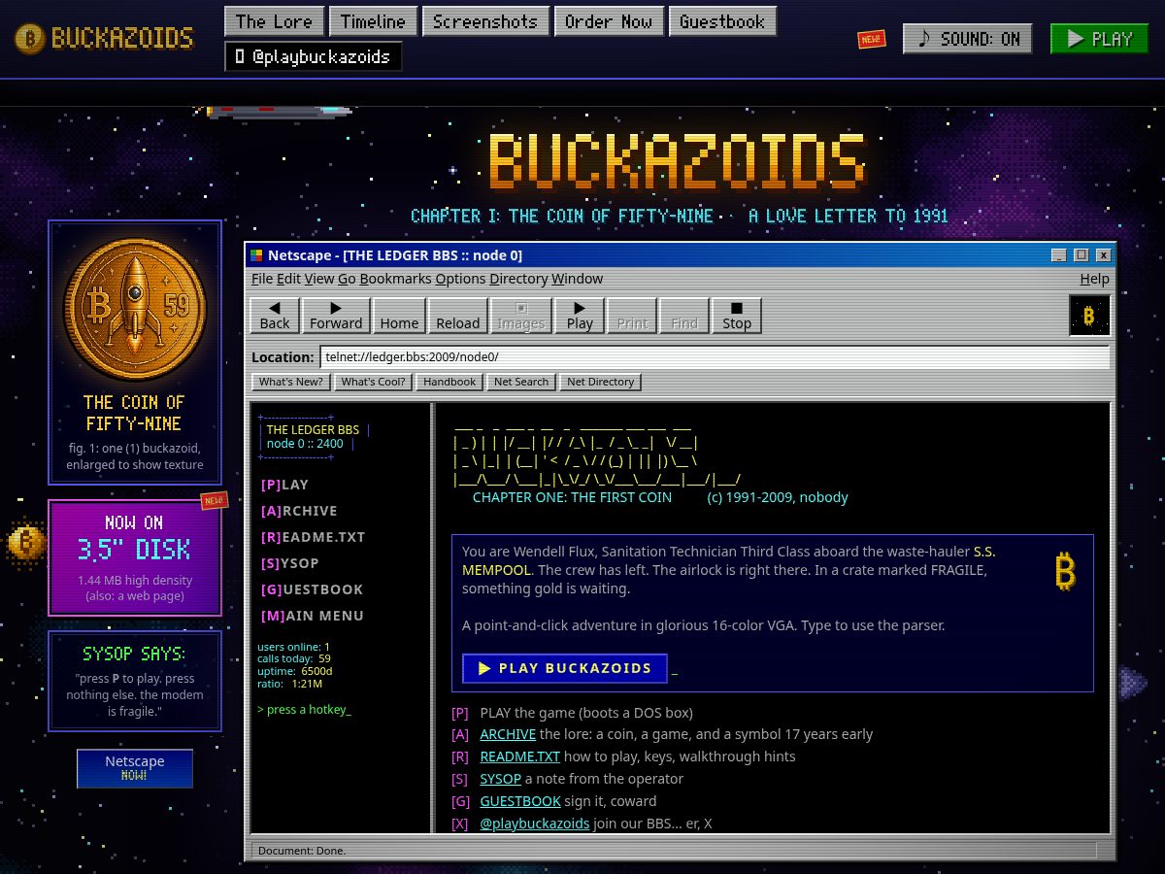
Task: Click the Netscape window title icon
Action: (x=256, y=255)
